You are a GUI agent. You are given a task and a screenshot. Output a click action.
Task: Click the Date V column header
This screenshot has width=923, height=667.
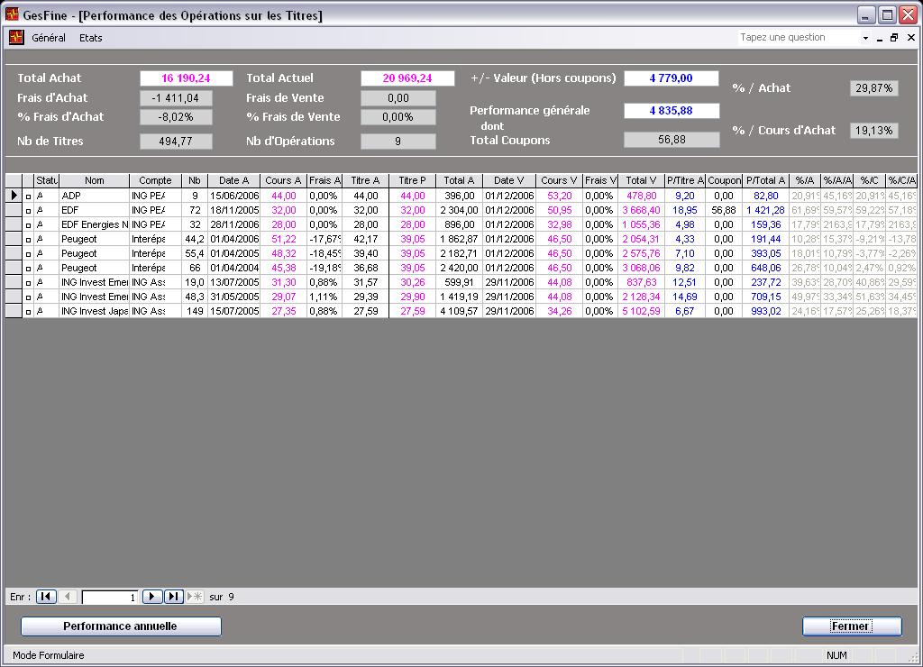point(509,181)
